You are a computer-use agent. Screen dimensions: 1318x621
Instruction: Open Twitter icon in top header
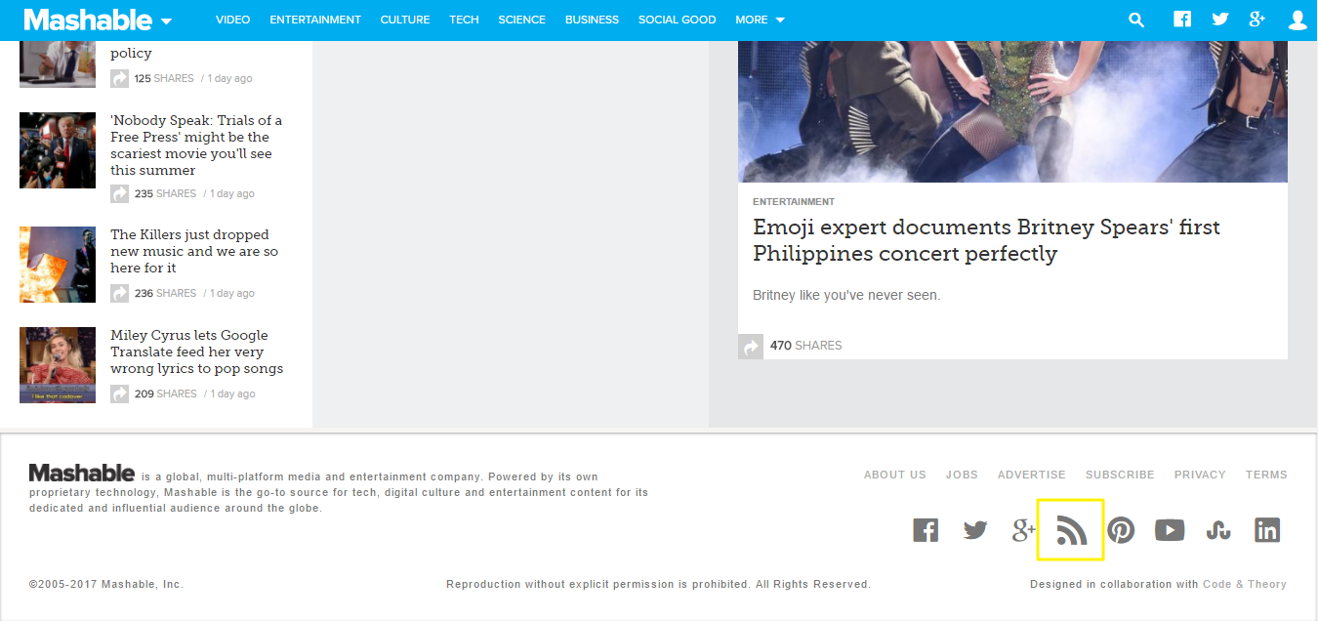(1220, 20)
